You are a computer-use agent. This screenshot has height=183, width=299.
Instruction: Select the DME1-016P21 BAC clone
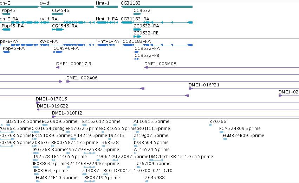(x=244, y=89)
